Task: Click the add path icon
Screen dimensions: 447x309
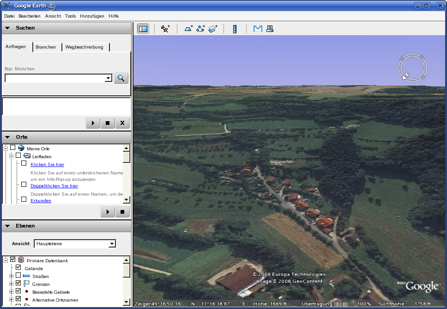Action: pos(200,29)
